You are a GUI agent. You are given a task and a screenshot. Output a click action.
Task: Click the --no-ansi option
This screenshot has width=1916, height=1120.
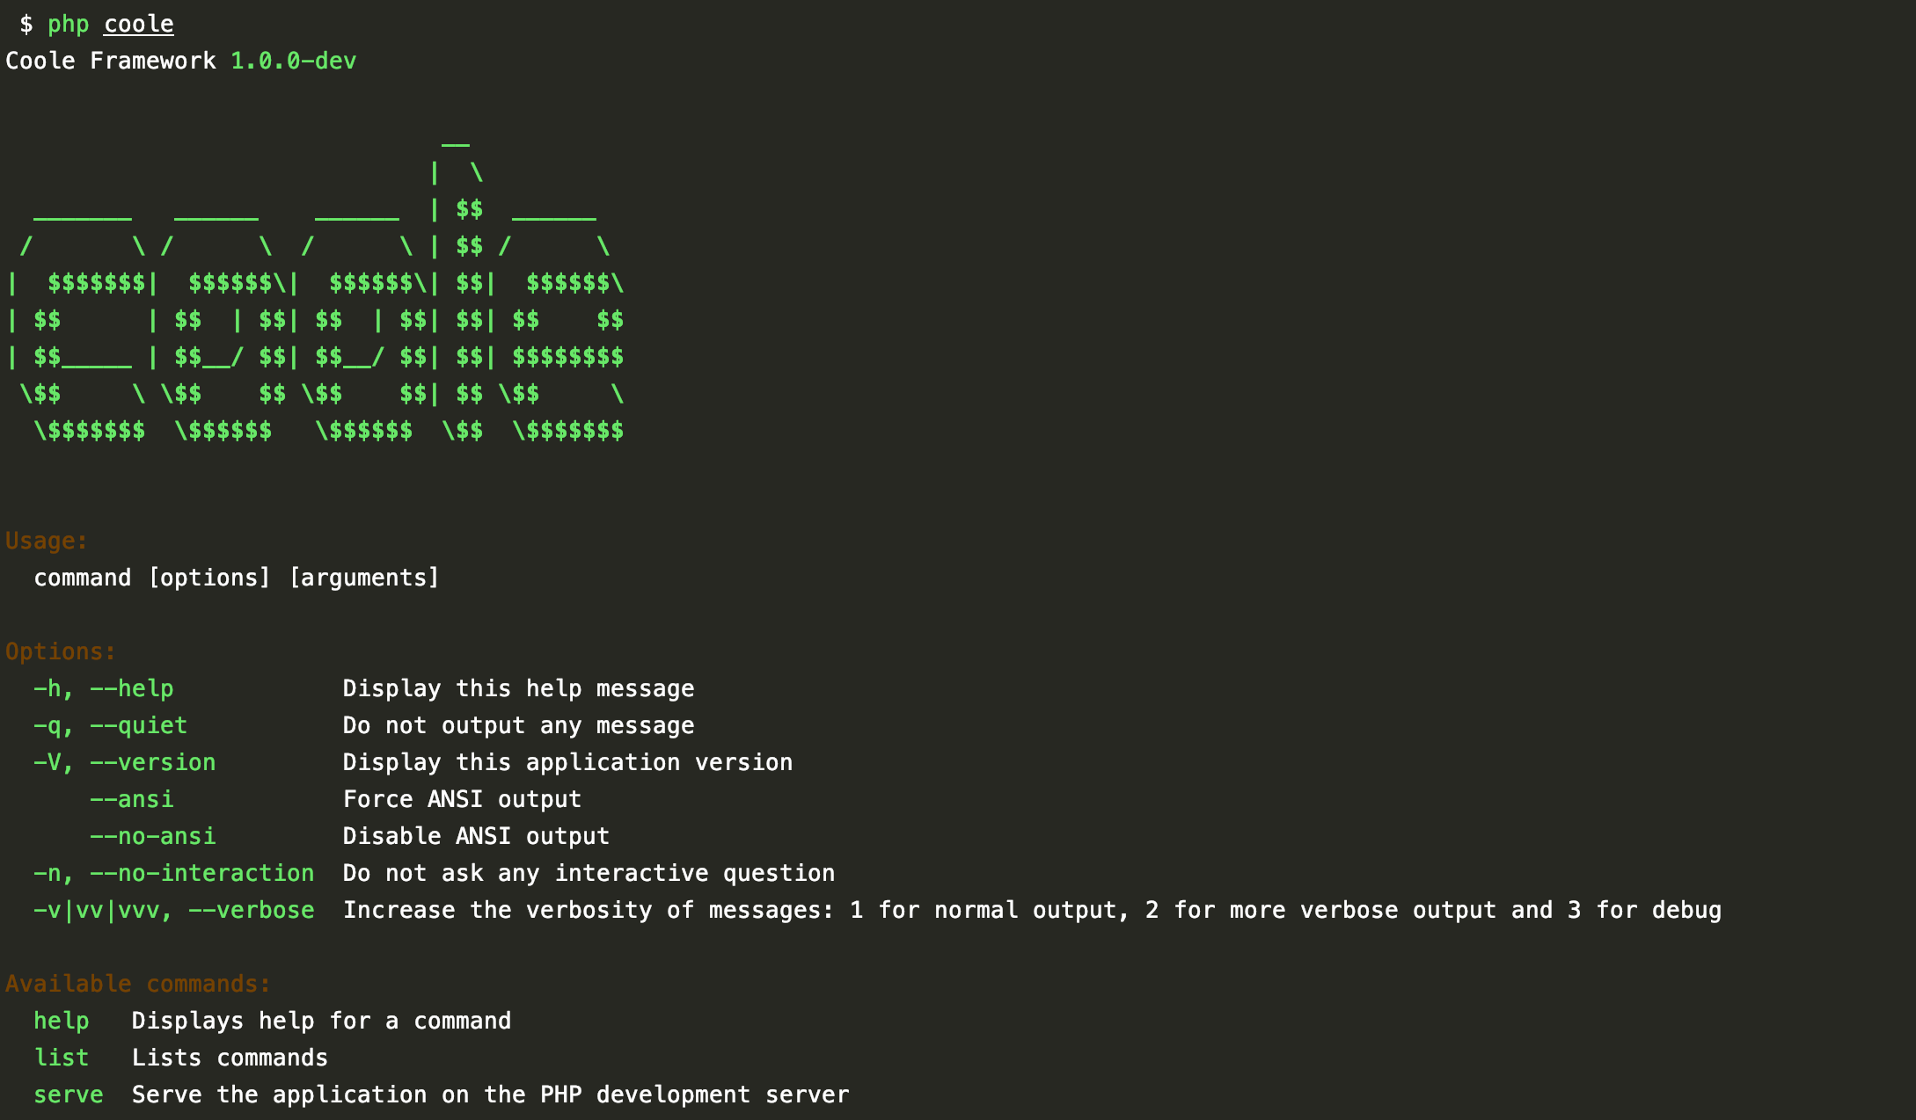(153, 836)
